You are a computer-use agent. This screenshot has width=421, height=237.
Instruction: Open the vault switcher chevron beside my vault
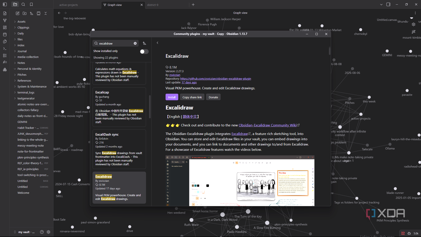[15, 232]
